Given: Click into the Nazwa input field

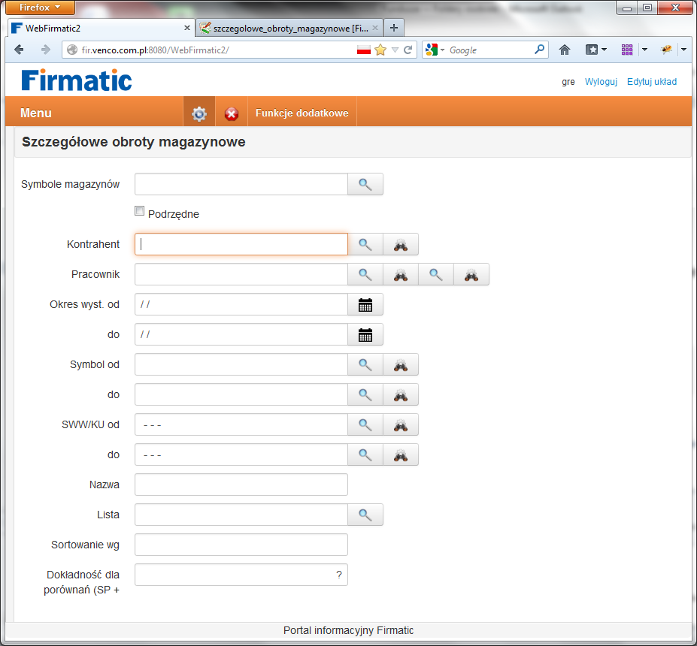Looking at the screenshot, I should [x=241, y=484].
